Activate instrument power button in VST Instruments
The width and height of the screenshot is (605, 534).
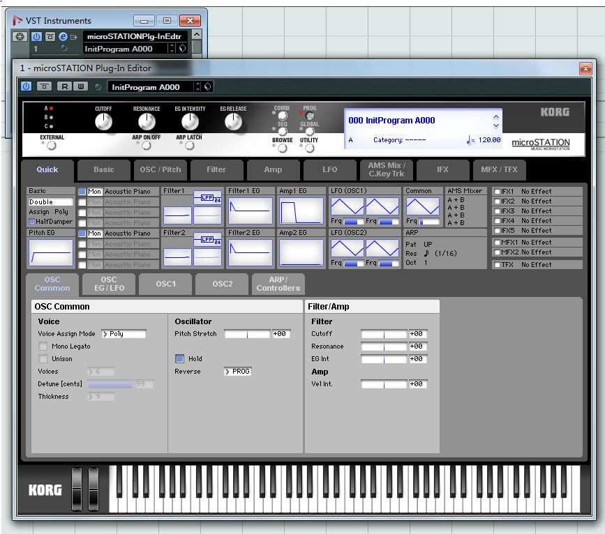pyautogui.click(x=36, y=37)
